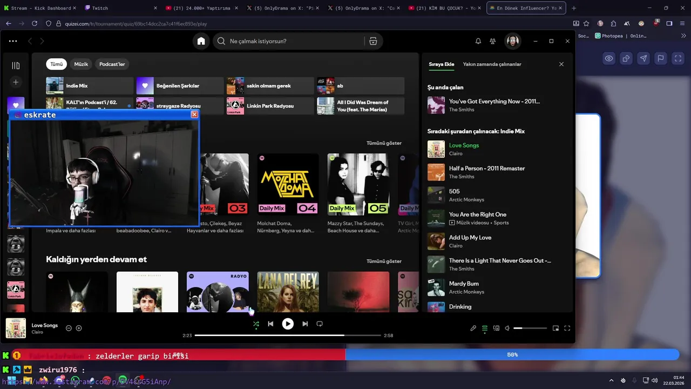Open Liked Songs heart in sidebar
The height and width of the screenshot is (389, 691).
point(16,105)
